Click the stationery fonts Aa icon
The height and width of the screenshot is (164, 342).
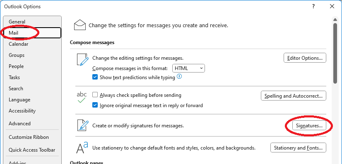(x=82, y=148)
